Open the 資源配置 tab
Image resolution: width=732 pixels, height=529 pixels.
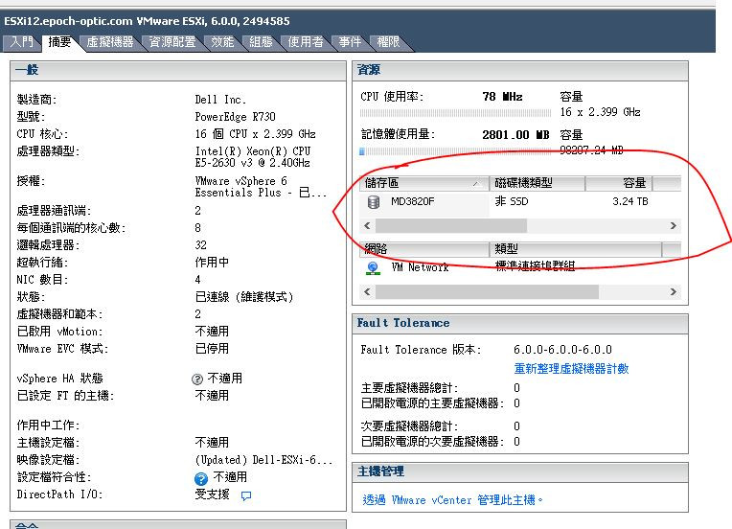(172, 42)
